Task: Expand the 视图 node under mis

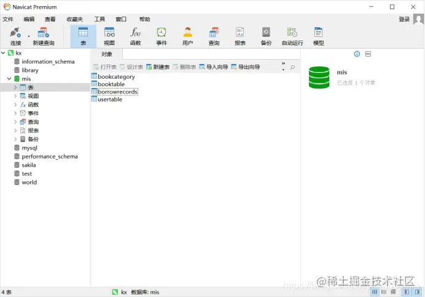Action: click(15, 96)
